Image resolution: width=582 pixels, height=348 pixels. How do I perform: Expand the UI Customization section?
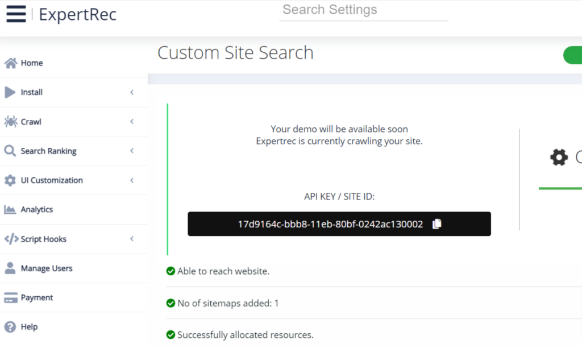click(132, 180)
